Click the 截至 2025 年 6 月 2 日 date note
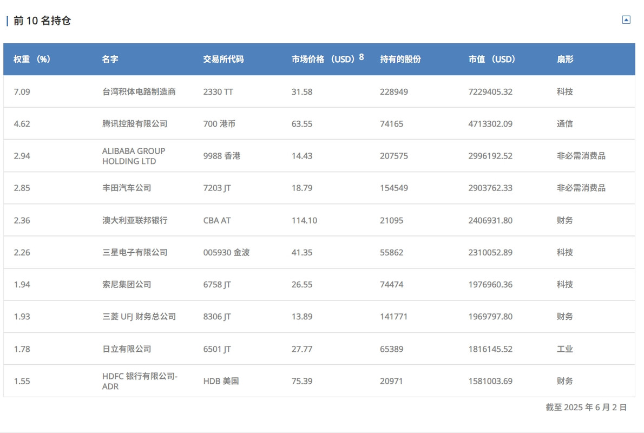The width and height of the screenshot is (644, 433). pos(586,407)
